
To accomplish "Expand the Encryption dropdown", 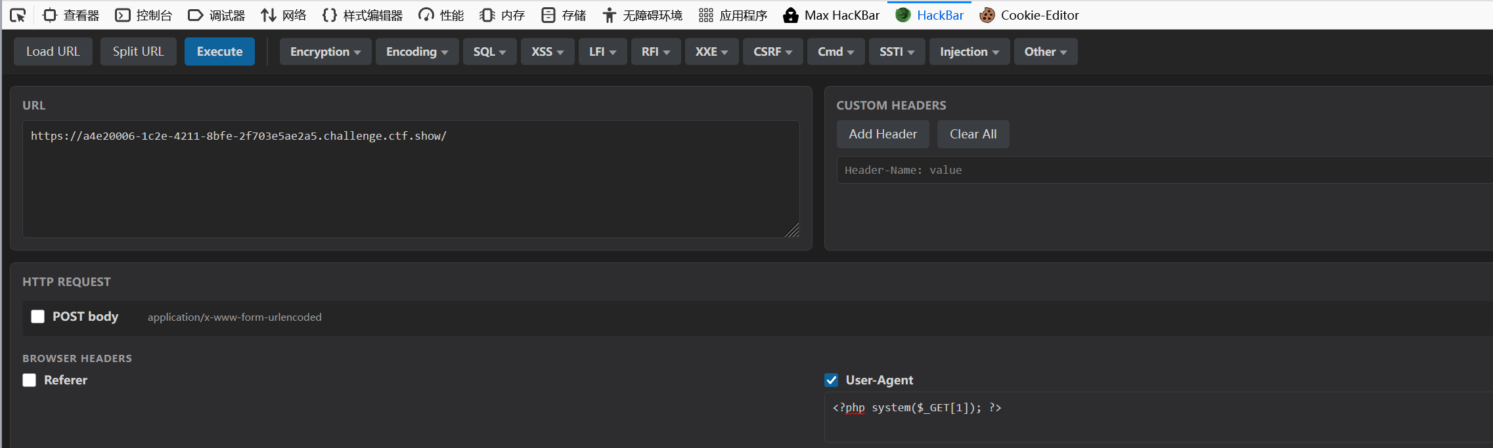I will coord(325,51).
